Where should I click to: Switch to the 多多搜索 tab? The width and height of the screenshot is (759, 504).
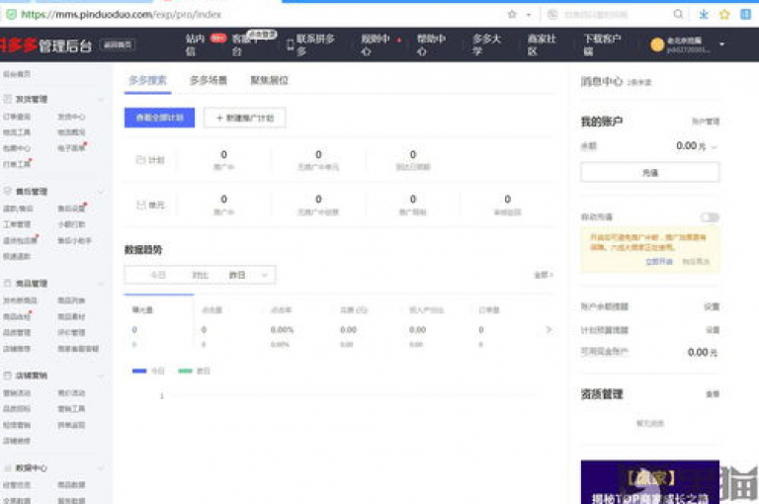(147, 80)
